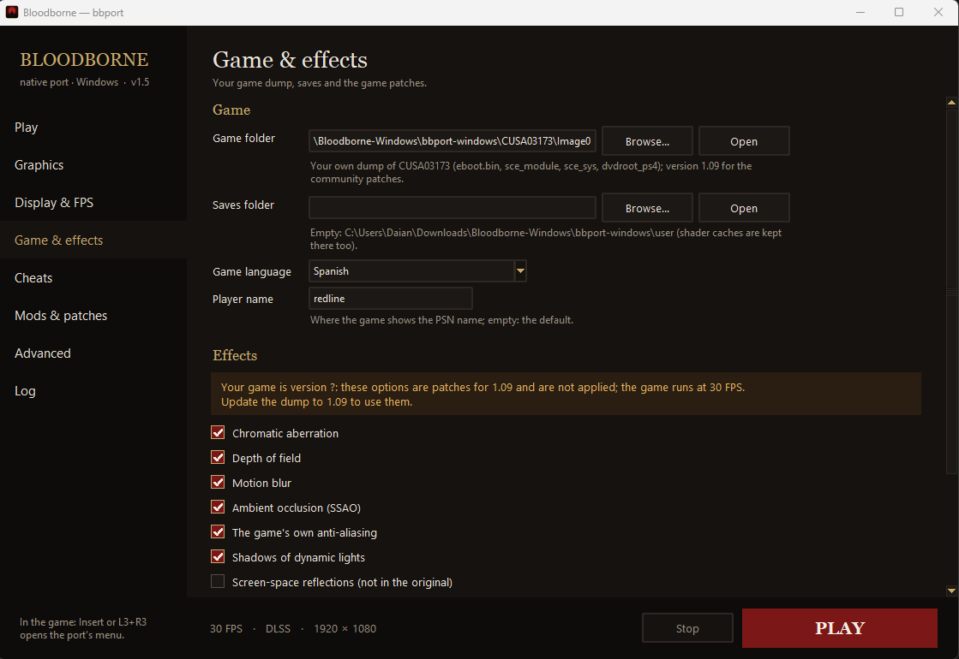This screenshot has width=959, height=659.
Task: Select the Game & effects sidebar item
Action: pos(93,240)
